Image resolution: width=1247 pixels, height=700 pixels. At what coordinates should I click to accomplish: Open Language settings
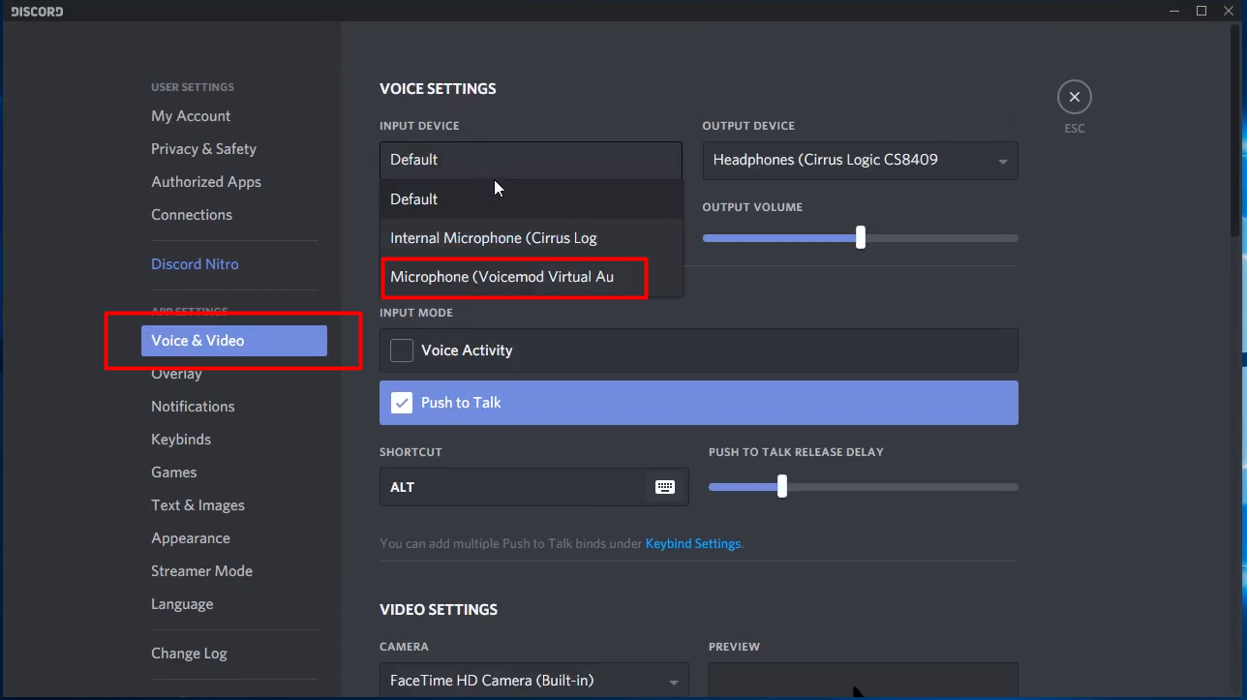tap(182, 604)
